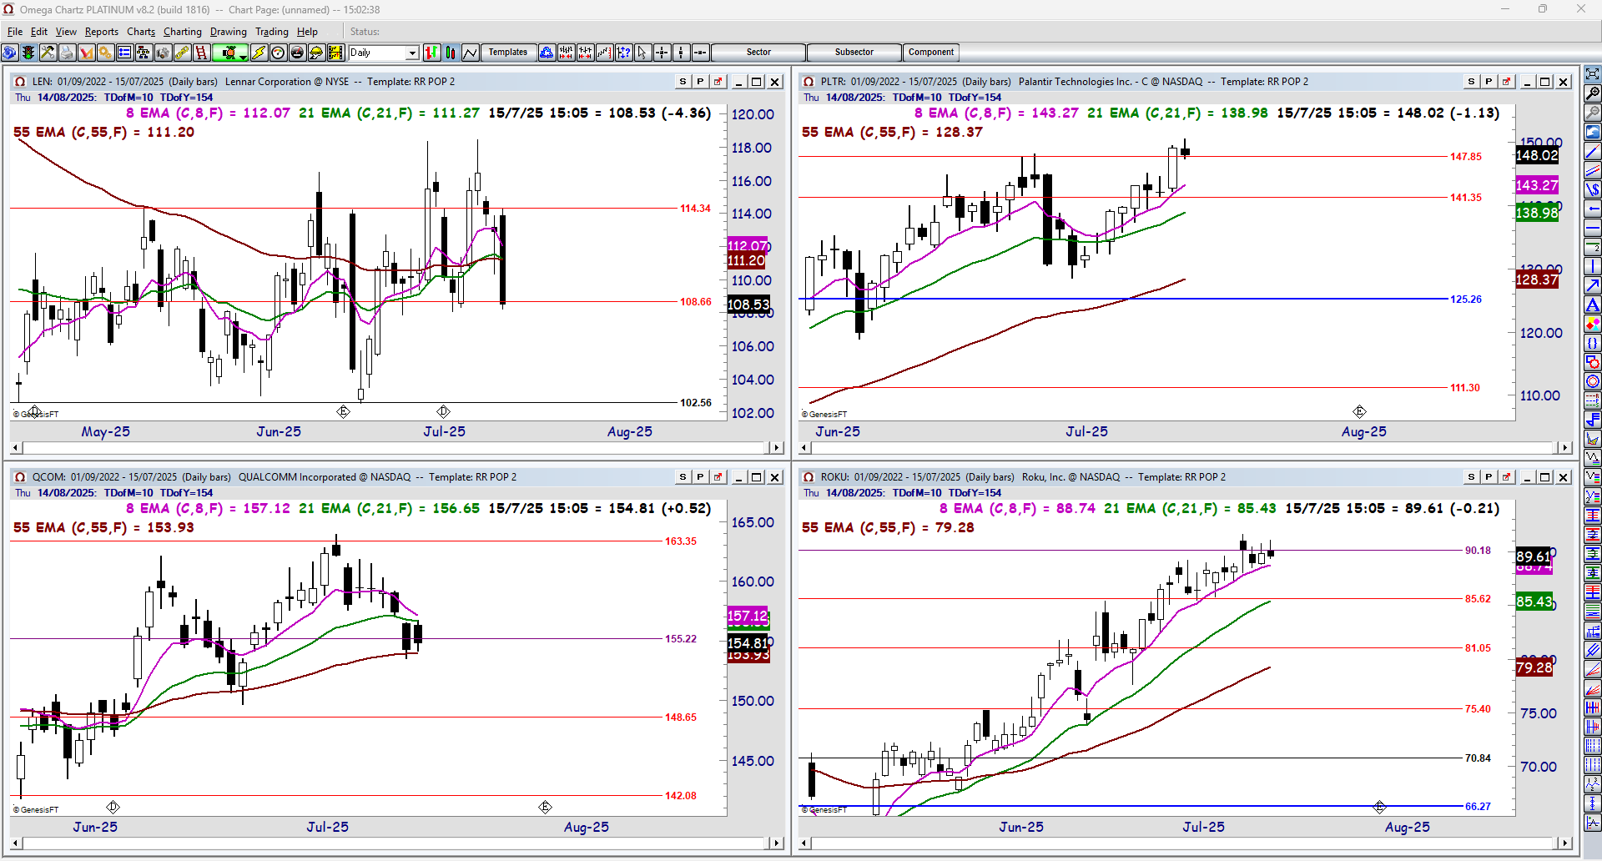Image resolution: width=1602 pixels, height=861 pixels.
Task: Click PLTR chart scrollbar left arrow
Action: pos(805,448)
